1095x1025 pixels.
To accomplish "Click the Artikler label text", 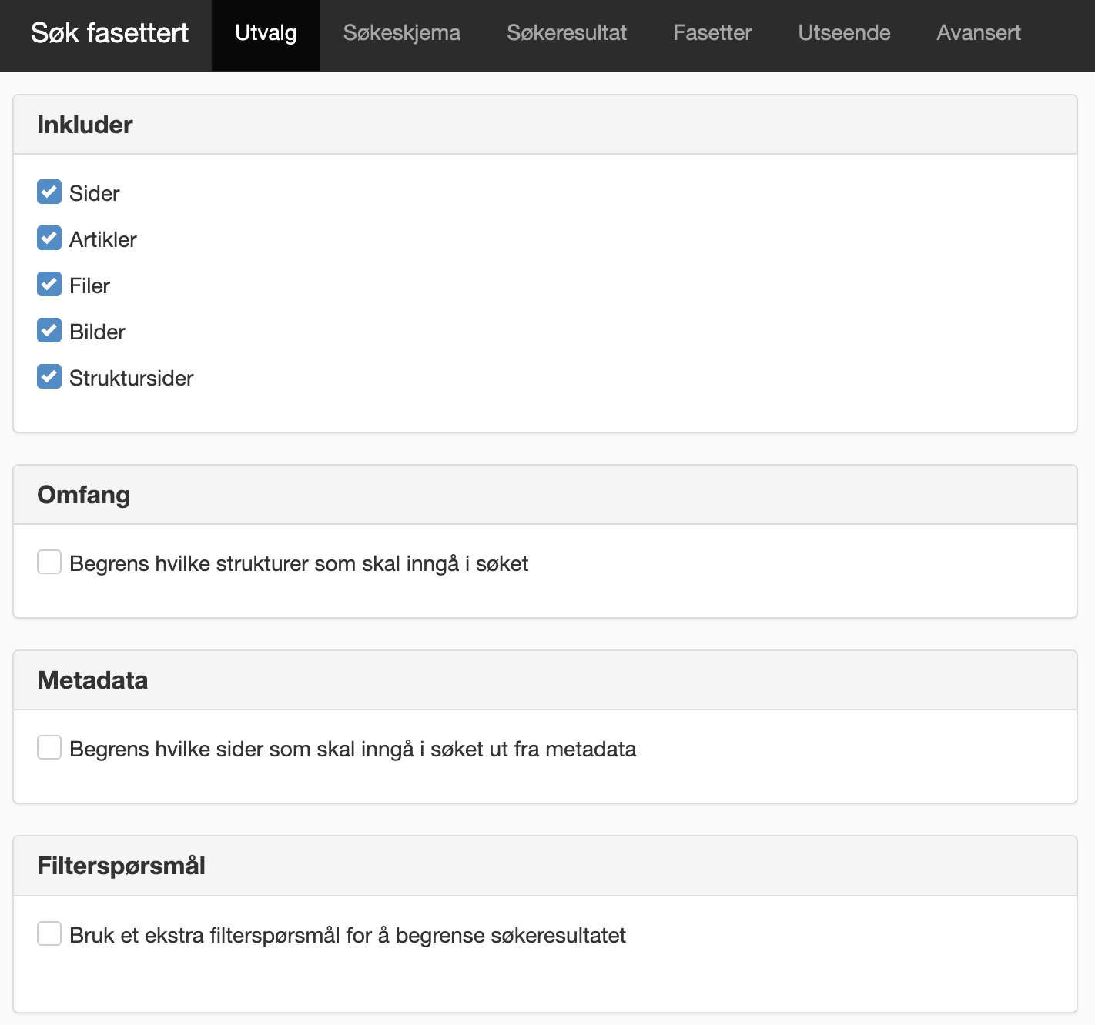I will 103,239.
